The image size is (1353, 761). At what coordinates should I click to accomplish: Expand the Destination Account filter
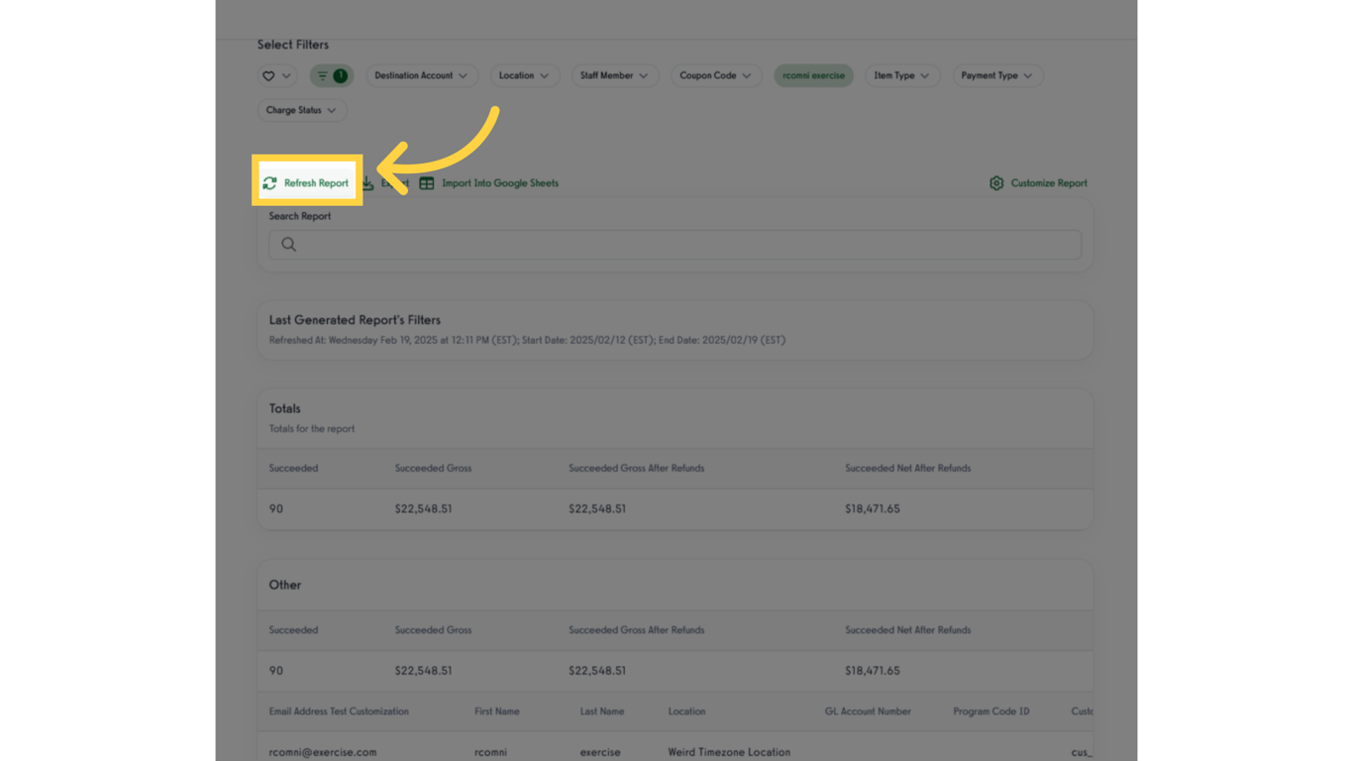point(421,75)
